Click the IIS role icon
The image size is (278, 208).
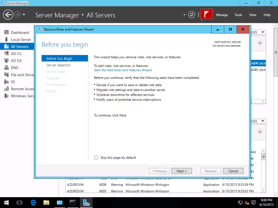[x=6, y=82]
